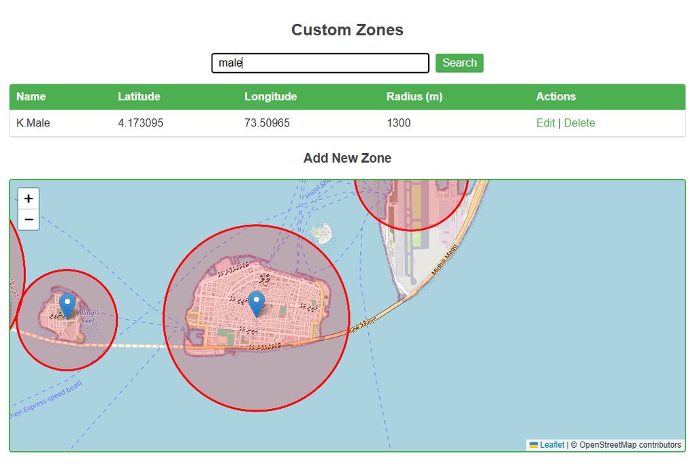Click the Add New Zone heading

[347, 159]
